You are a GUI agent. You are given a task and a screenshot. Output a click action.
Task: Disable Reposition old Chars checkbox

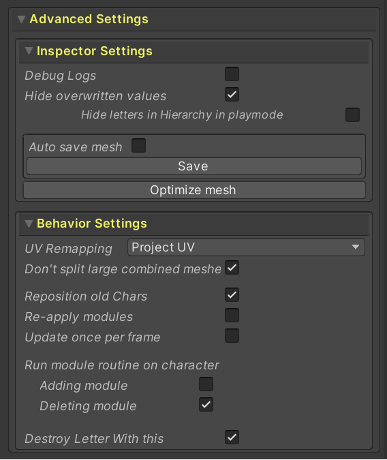(x=232, y=295)
